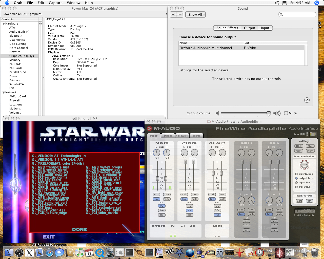This screenshot has height=259, width=324.
Task: Open Dashboard gauge icon in Dock
Action: [x=19, y=252]
